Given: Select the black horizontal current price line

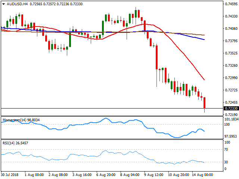Looking at the screenshot, I should pos(112,109).
